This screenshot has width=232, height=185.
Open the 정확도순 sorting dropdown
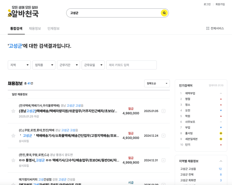coord(157,83)
